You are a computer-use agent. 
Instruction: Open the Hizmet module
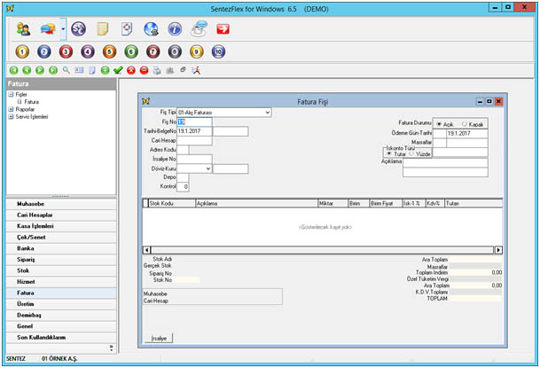pos(61,282)
